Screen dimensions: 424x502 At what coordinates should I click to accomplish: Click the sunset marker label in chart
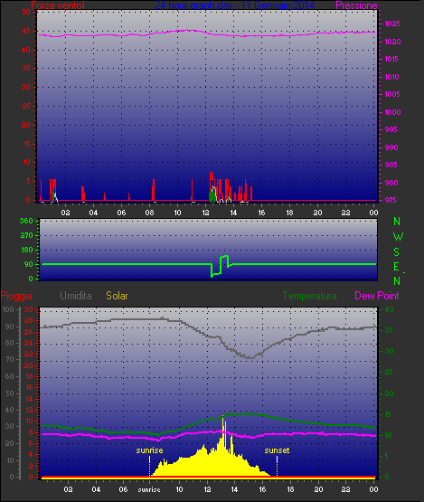(x=278, y=450)
